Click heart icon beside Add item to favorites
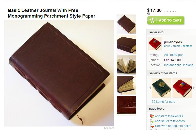 (152, 116)
